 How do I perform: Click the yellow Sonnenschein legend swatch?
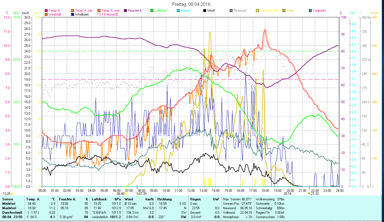(257, 11)
